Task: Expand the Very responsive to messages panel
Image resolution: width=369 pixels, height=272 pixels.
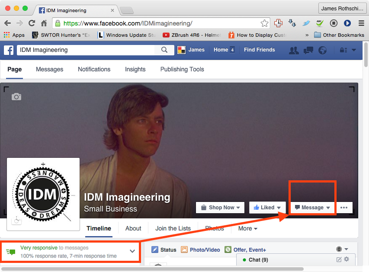Action: pyautogui.click(x=132, y=251)
